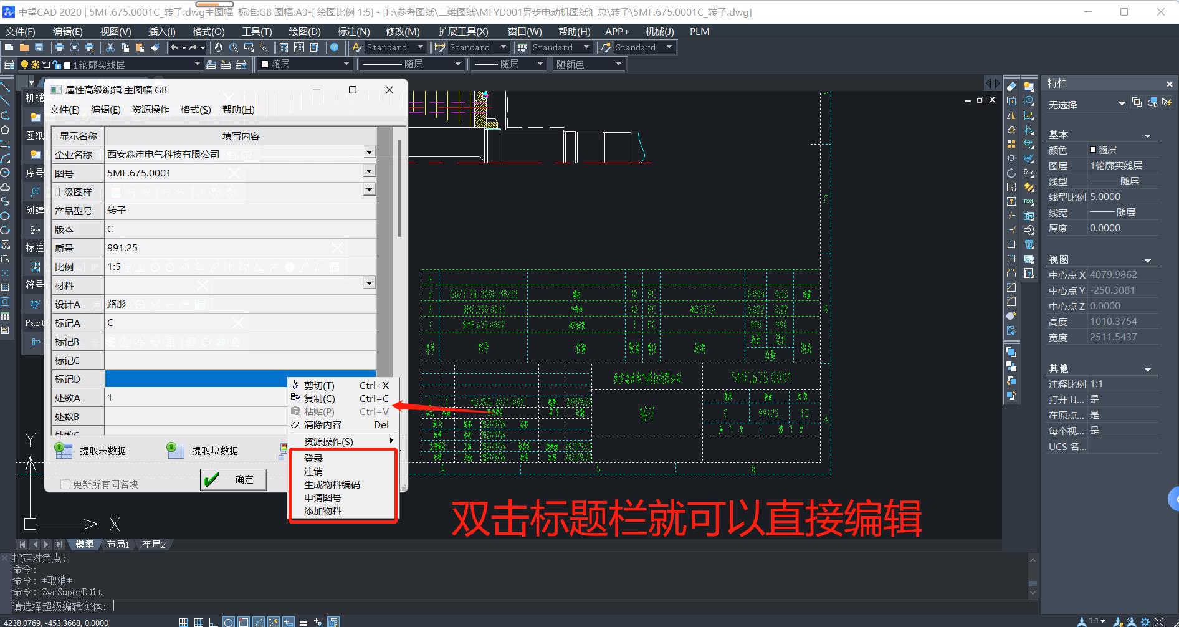The height and width of the screenshot is (627, 1179).
Task: Click the Print icon in toolbar
Action: point(59,47)
